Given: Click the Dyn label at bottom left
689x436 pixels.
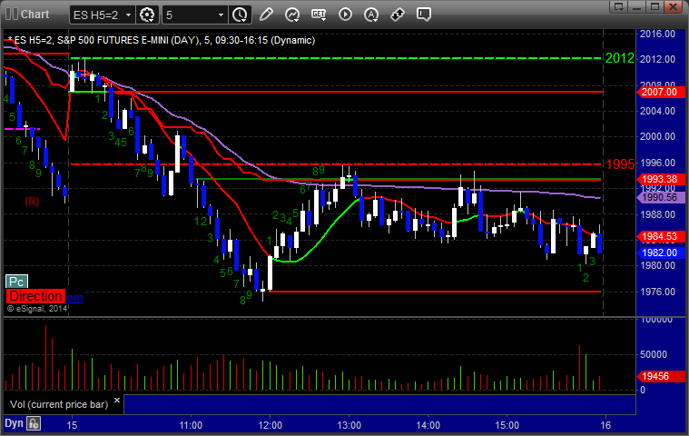Looking at the screenshot, I should [x=14, y=423].
